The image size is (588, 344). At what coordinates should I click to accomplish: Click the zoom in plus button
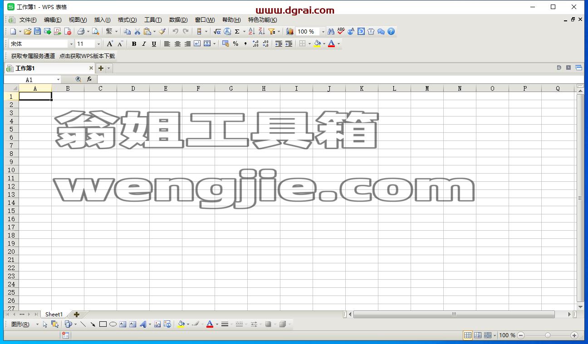tap(574, 335)
